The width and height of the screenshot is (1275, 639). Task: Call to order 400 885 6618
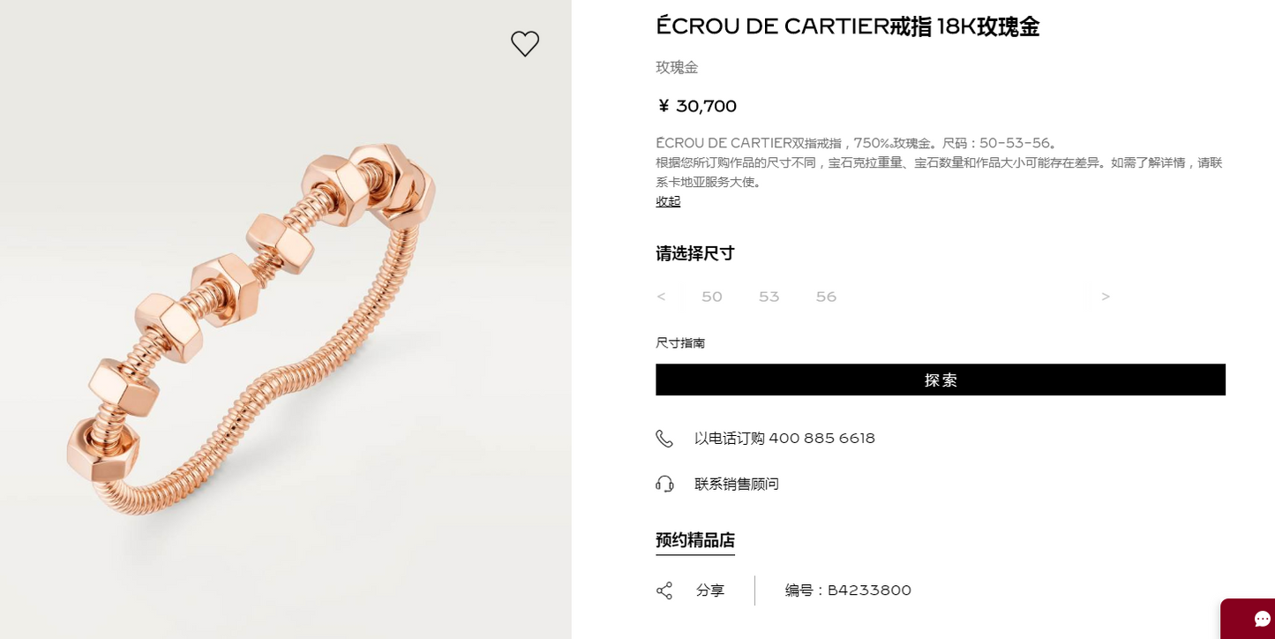pyautogui.click(x=784, y=438)
